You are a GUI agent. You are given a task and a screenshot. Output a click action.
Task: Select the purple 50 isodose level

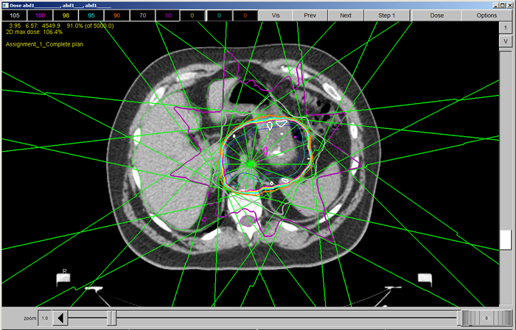(168, 15)
